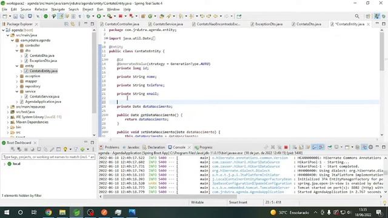Maximize the editor area
The width and height of the screenshot is (388, 218).
pos(384,24)
